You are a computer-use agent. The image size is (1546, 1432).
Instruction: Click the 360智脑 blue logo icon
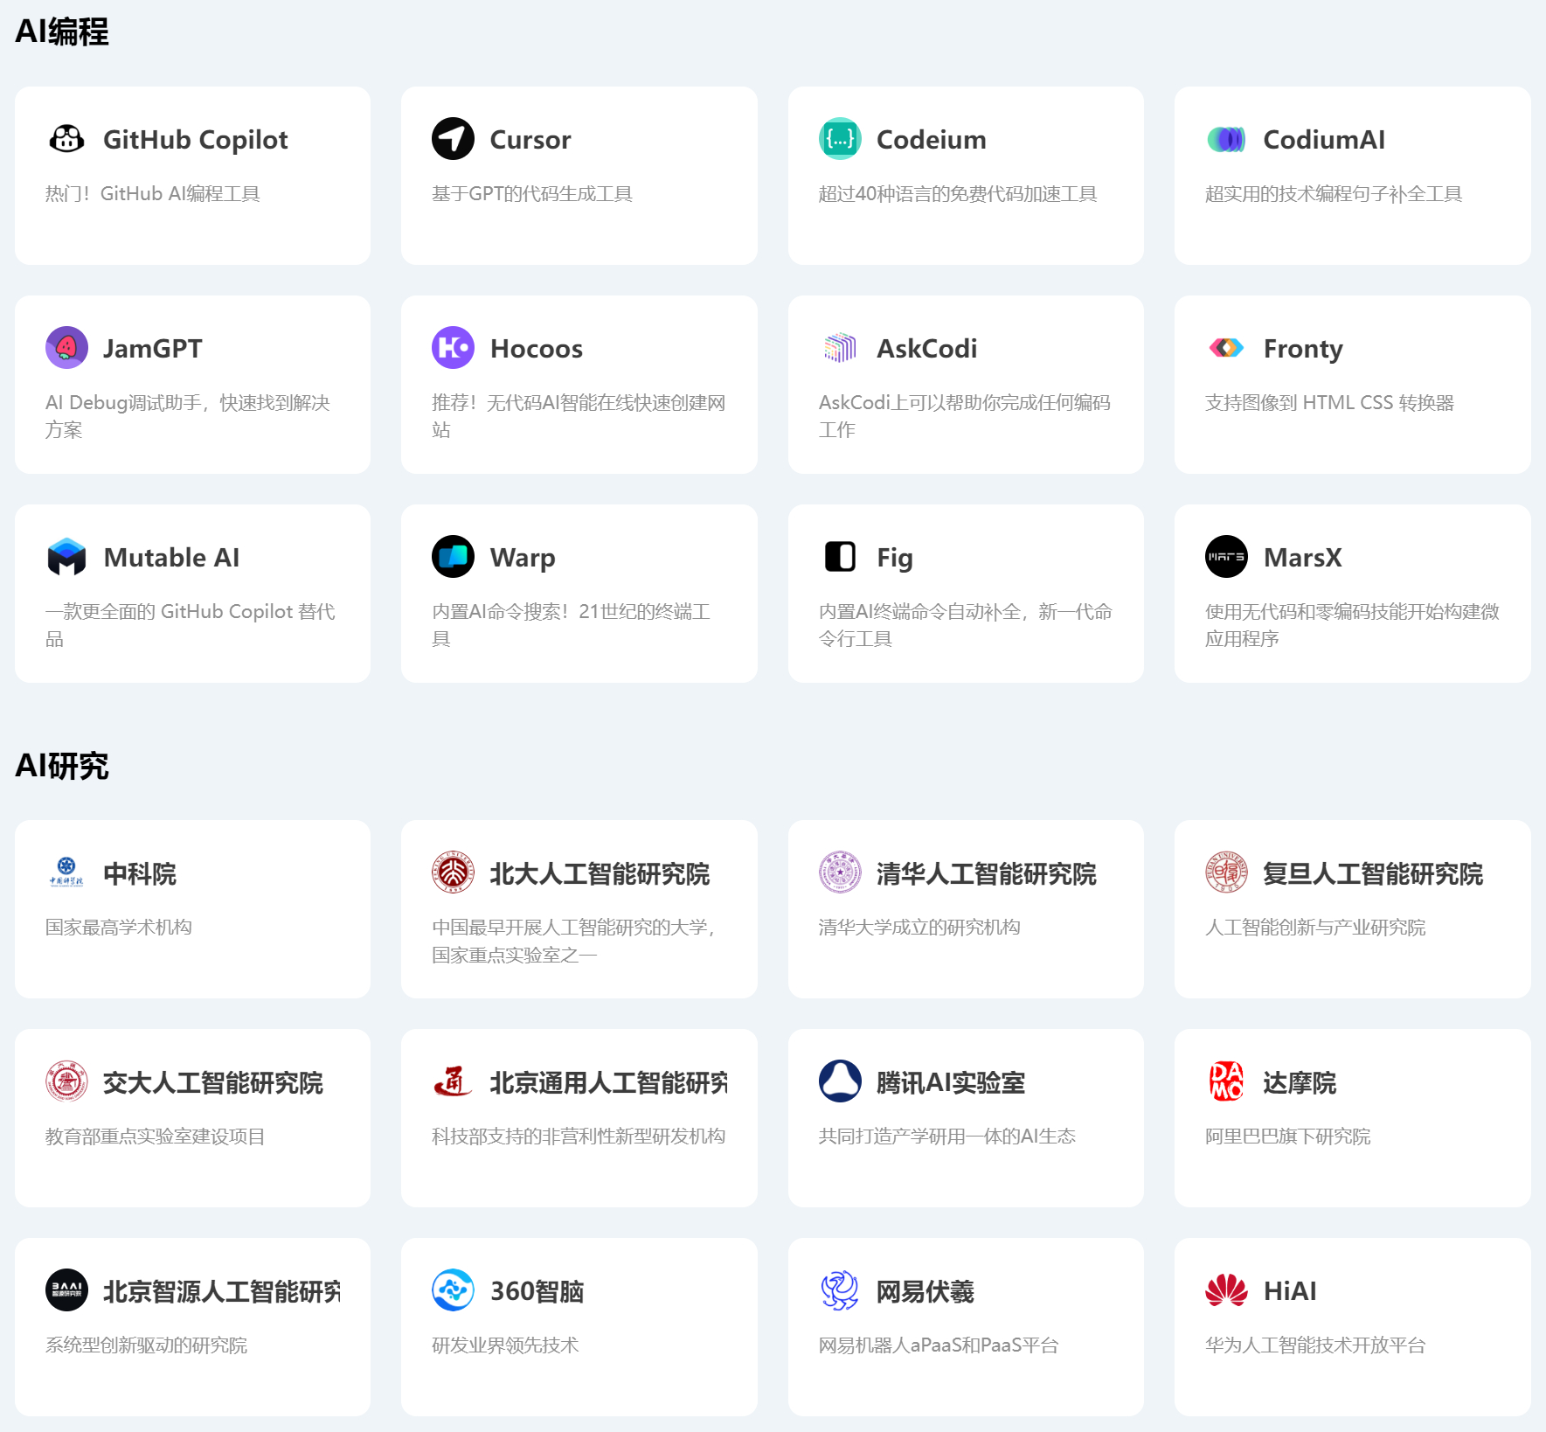click(453, 1290)
